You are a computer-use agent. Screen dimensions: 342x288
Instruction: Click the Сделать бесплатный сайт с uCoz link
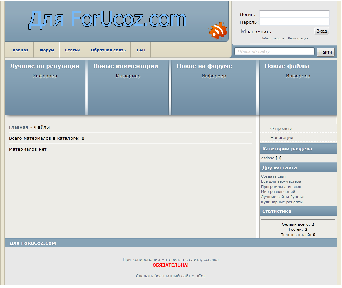(171, 276)
